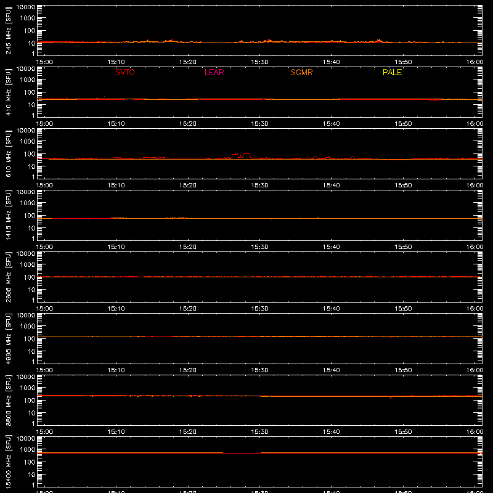Click the 100 tick of 610 MHz plot
493x493 pixels.
coord(30,154)
